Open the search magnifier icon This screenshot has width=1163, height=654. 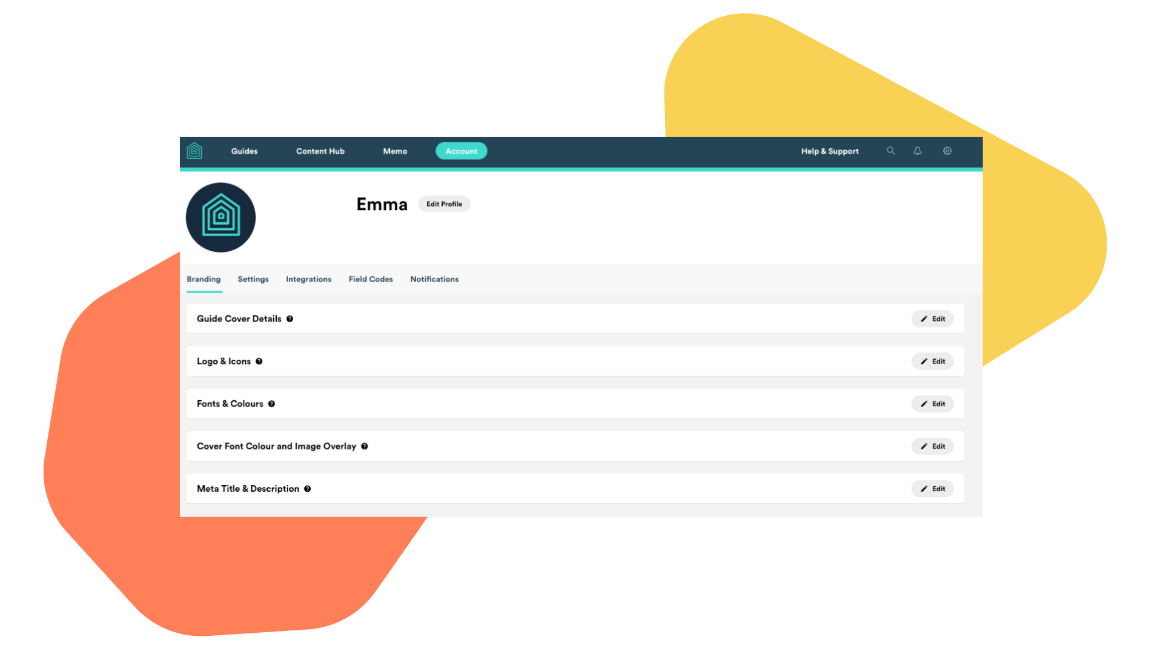click(x=890, y=151)
